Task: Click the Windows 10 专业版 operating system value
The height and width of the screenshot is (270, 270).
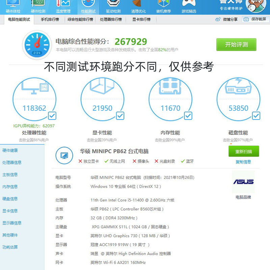Action: point(126,187)
